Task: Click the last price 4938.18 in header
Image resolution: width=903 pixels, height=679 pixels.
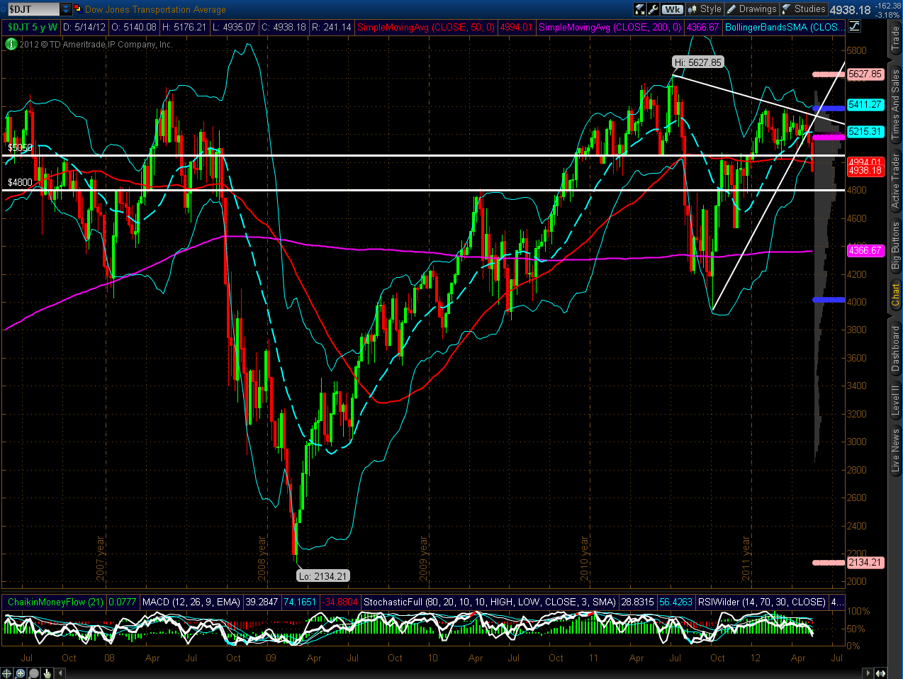Action: (x=850, y=10)
